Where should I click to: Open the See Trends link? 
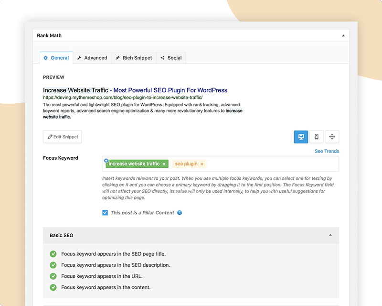click(327, 151)
